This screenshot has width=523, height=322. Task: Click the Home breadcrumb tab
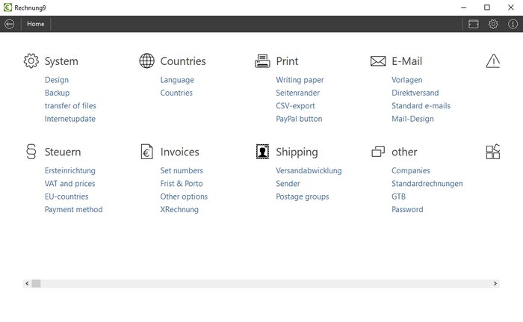36,24
